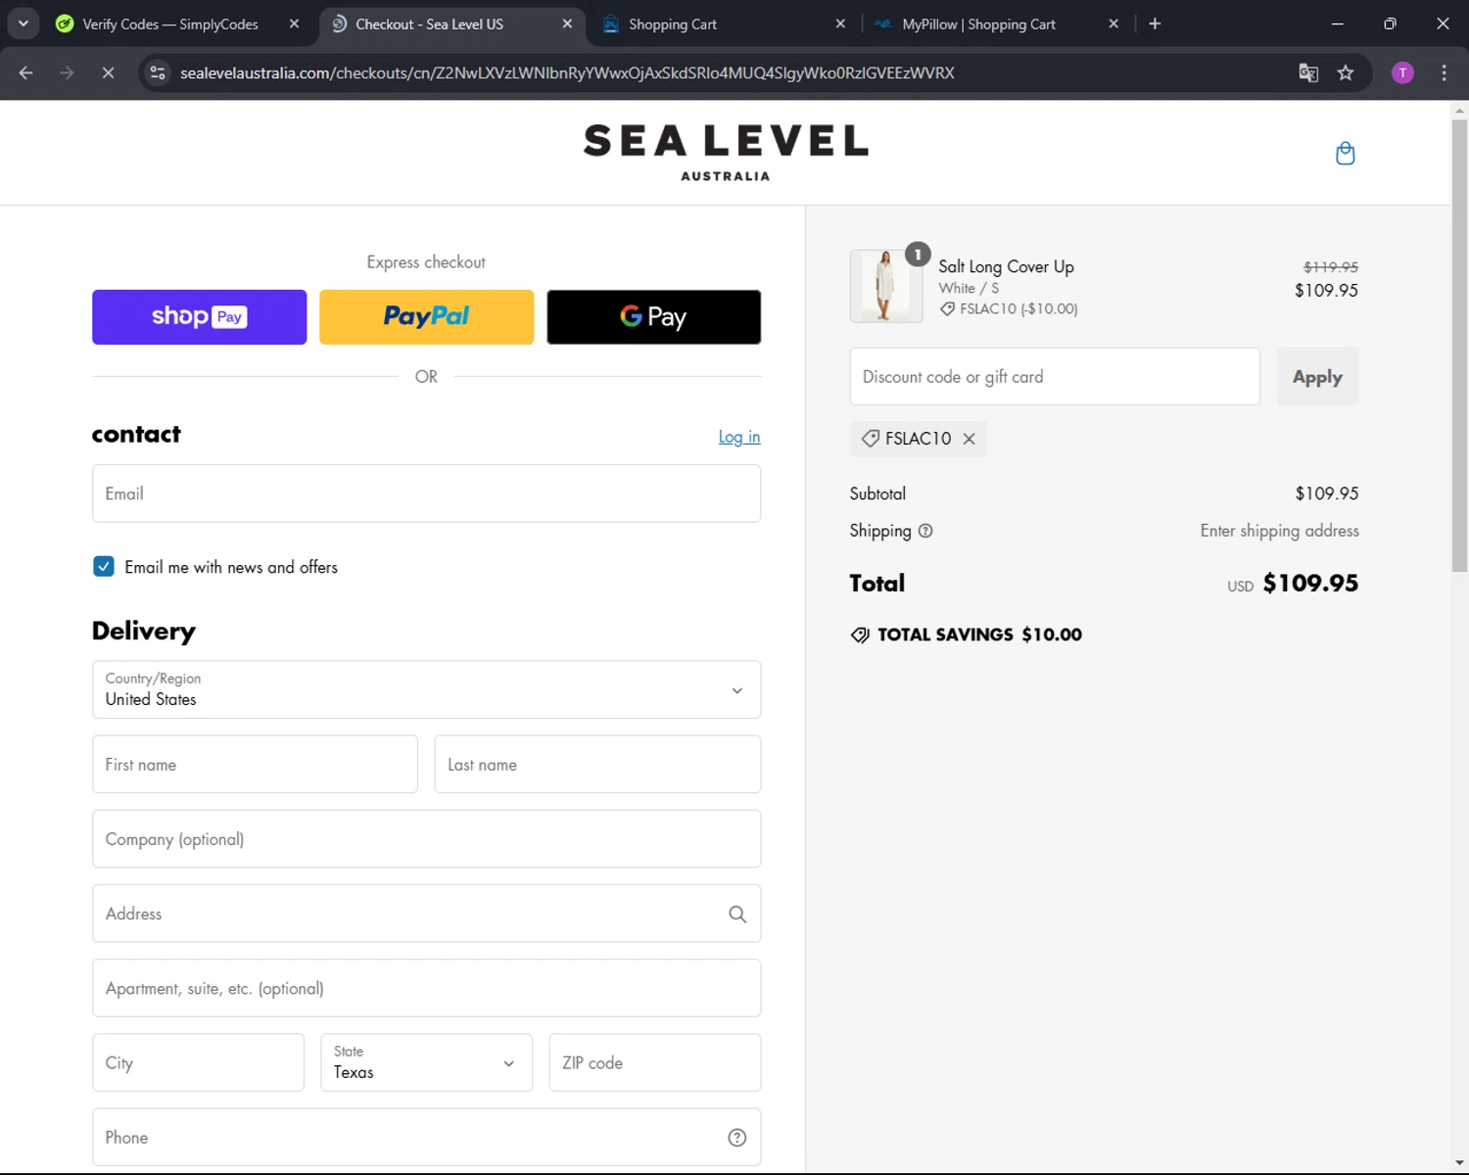This screenshot has height=1175, width=1469.
Task: Remove the FSLAC10 discount code
Action: point(969,439)
